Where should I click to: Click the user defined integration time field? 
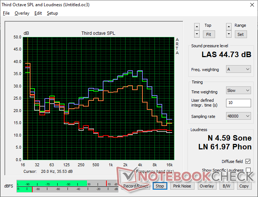(238, 103)
